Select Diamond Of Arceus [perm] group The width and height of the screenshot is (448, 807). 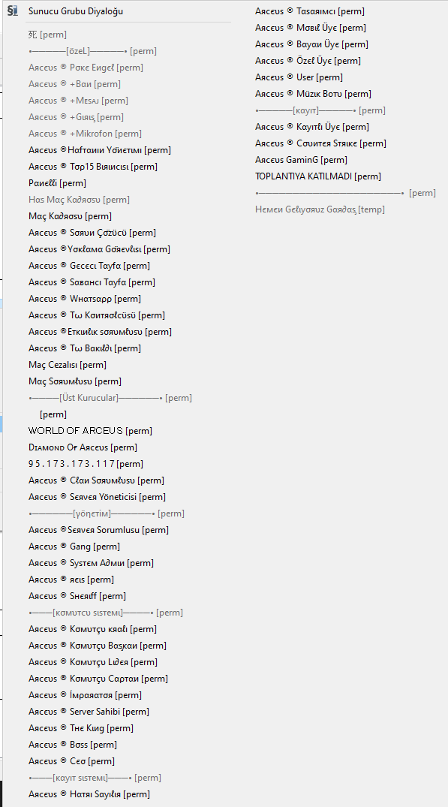[83, 447]
